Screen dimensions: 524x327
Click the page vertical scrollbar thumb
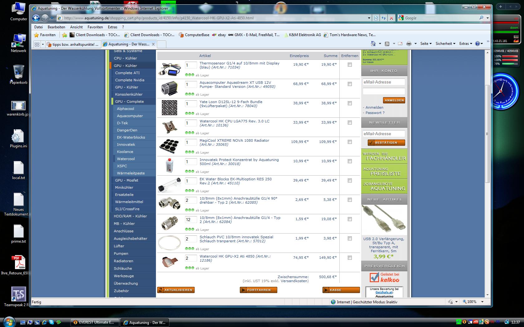coord(487,134)
